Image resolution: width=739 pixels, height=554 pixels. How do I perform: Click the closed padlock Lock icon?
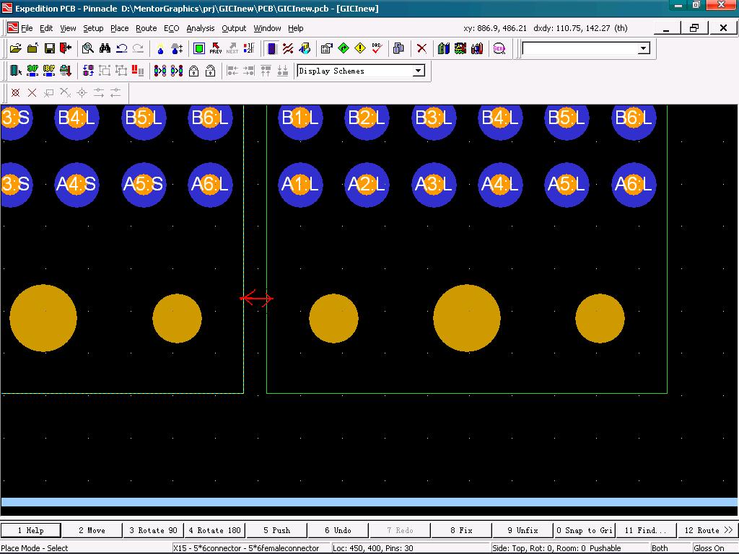[193, 71]
